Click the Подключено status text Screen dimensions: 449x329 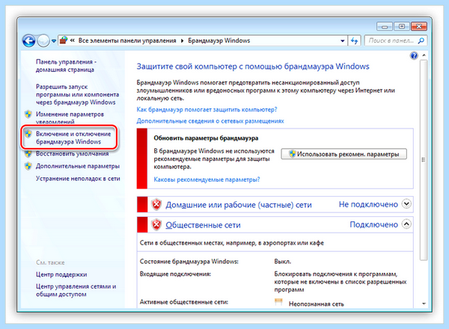373,224
